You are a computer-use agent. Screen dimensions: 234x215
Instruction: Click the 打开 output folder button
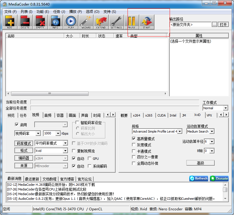click(x=223, y=25)
